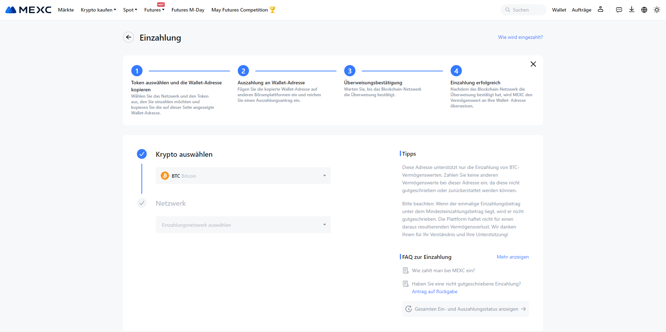This screenshot has width=666, height=332.
Task: Click the trophy icon in the navbar
Action: click(272, 10)
